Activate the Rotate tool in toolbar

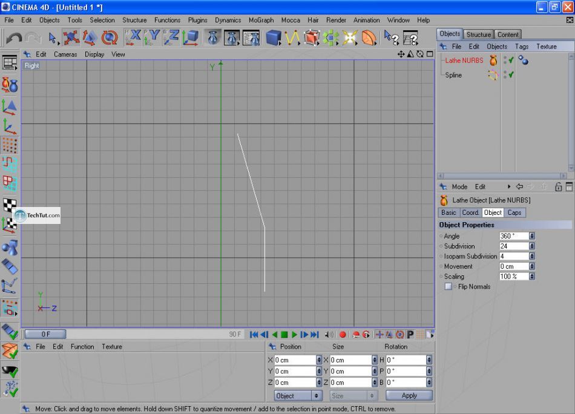click(110, 38)
